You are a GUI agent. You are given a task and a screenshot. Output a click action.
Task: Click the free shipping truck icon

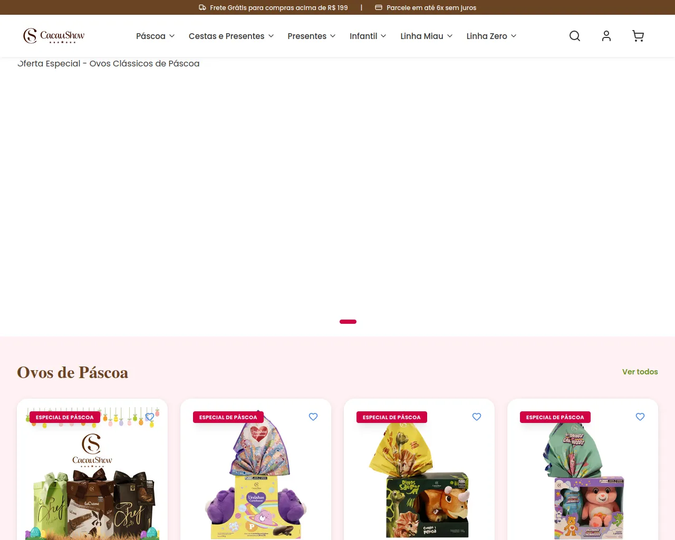pos(202,7)
